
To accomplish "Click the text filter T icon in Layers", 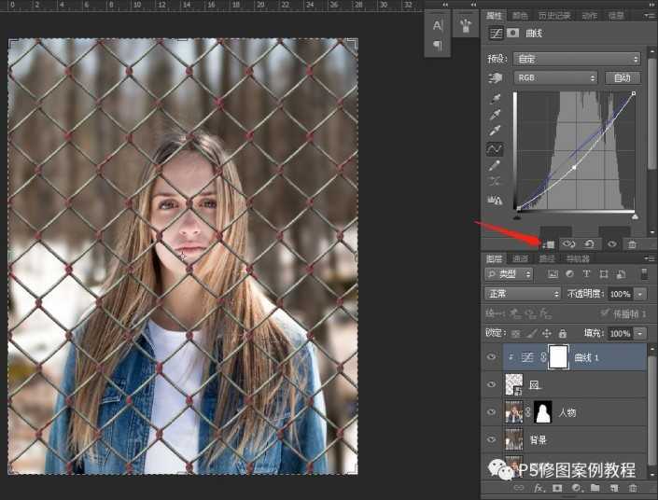I will pos(586,274).
